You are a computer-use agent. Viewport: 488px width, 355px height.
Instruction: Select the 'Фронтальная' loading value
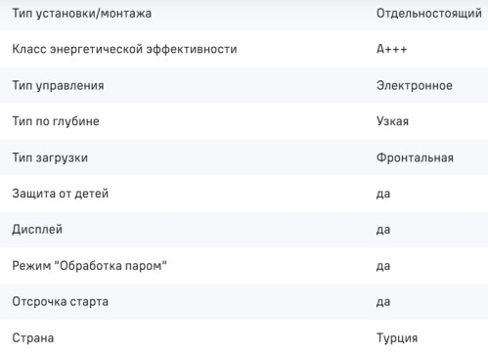pyautogui.click(x=415, y=157)
